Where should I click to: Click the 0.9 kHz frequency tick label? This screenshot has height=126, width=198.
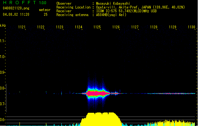(3, 72)
